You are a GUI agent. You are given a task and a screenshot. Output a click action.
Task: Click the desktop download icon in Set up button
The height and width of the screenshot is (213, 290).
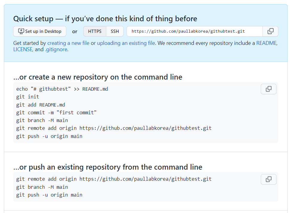(21, 31)
